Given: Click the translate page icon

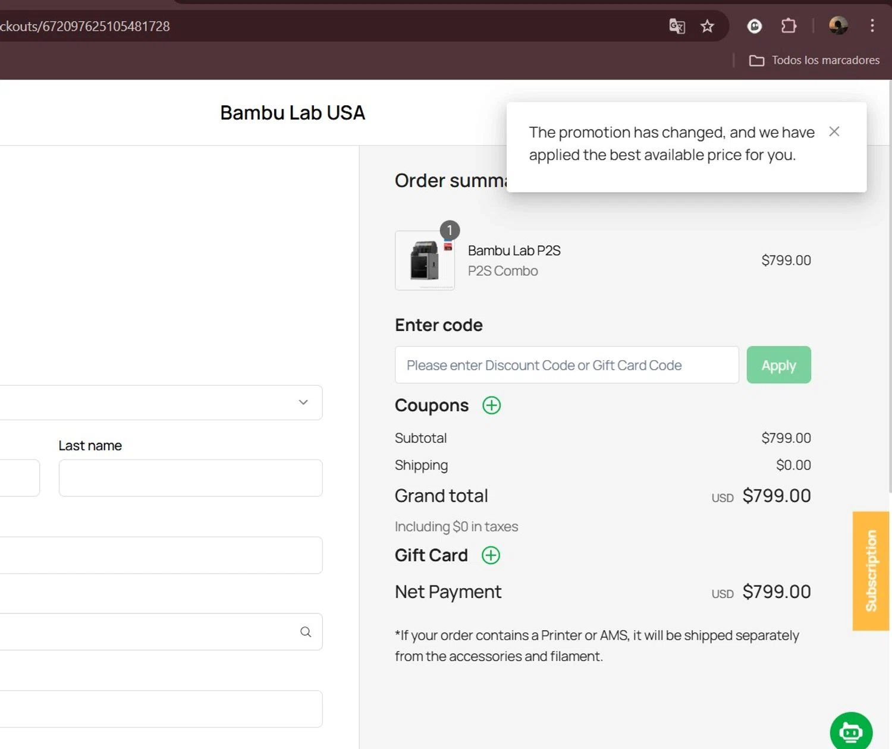Looking at the screenshot, I should click(677, 26).
